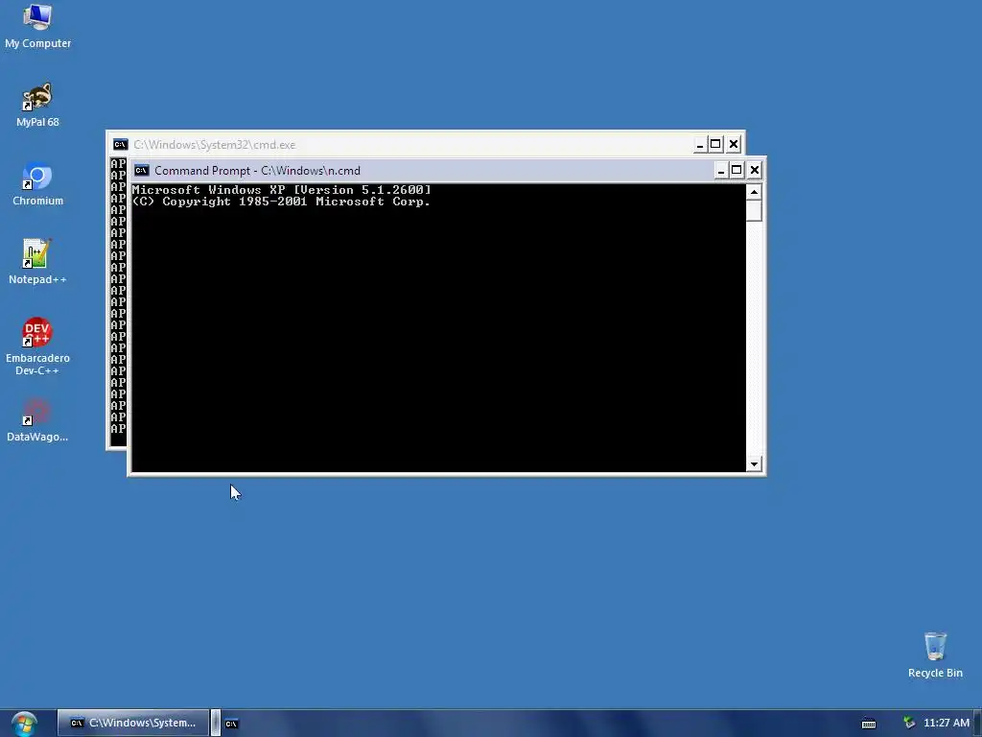
Task: Open the Recycle Bin
Action: point(935,654)
